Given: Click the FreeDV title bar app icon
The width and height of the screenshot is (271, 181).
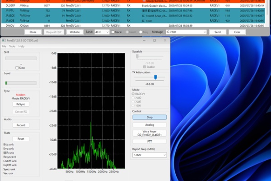Looking at the screenshot, I should click(x=4, y=40).
